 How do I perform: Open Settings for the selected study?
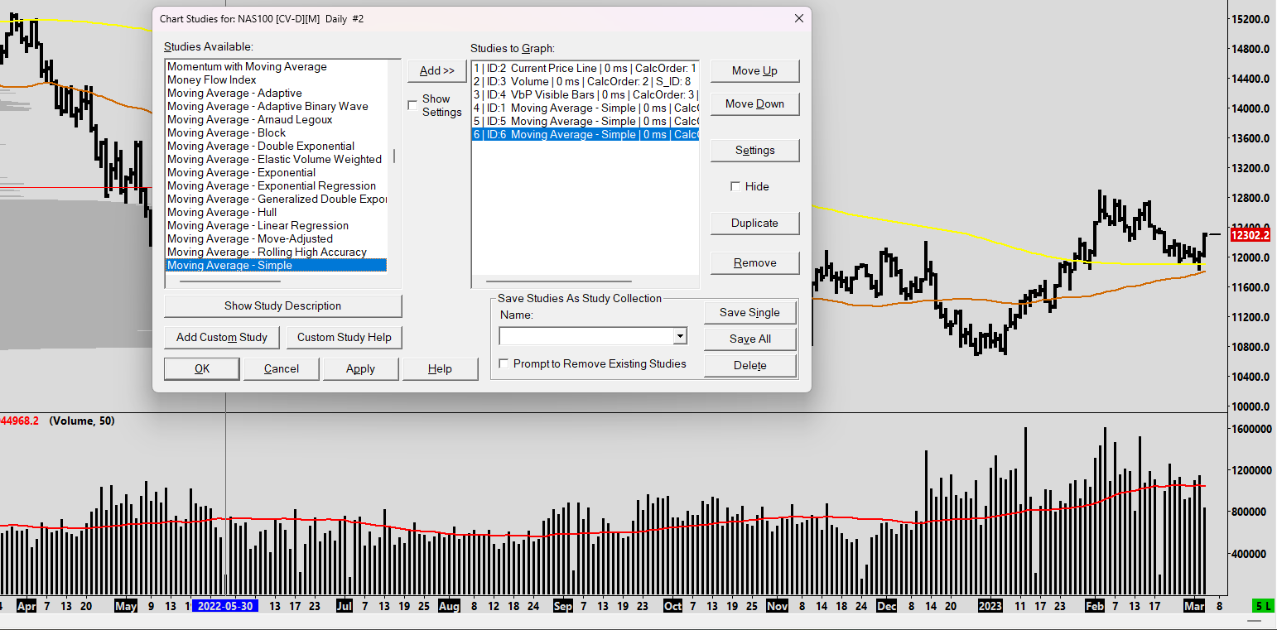pos(754,151)
